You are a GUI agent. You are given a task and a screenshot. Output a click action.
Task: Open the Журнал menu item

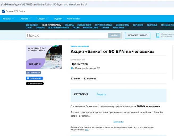click(x=58, y=19)
